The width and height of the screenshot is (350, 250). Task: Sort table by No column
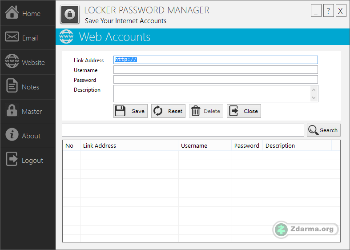72,145
